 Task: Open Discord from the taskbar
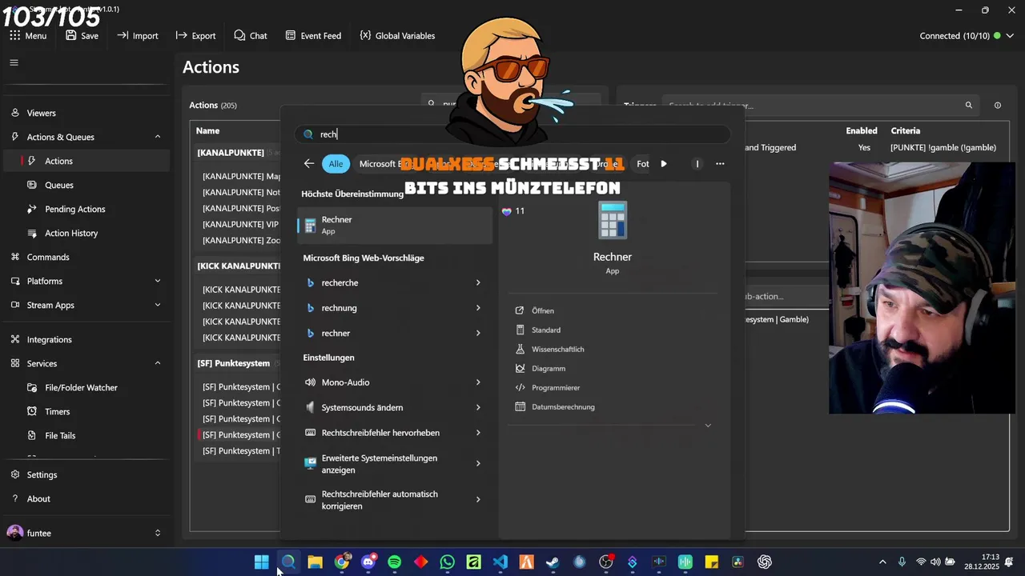point(368,562)
